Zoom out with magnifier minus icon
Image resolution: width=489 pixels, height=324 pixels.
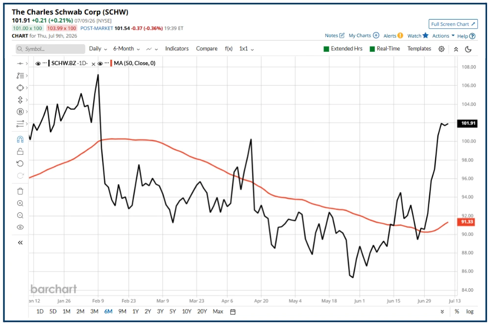click(x=20, y=215)
